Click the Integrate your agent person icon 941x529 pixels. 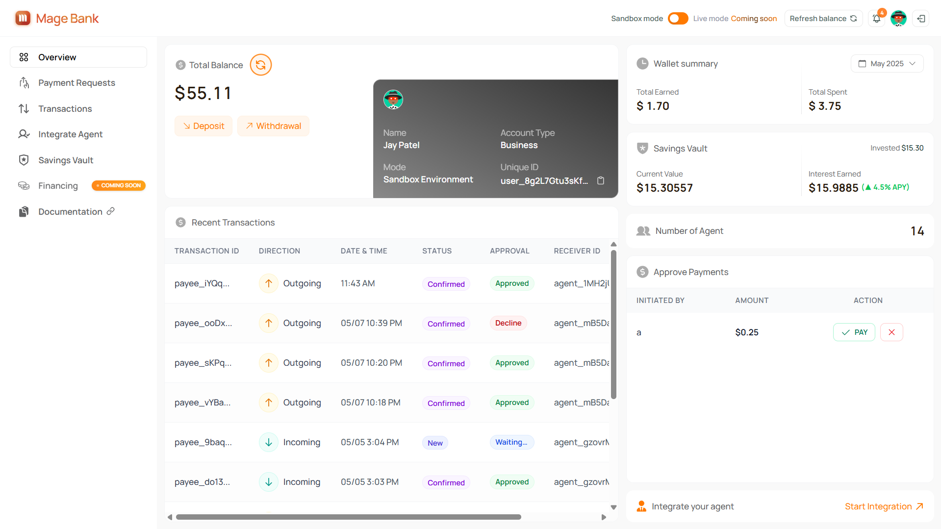click(641, 506)
